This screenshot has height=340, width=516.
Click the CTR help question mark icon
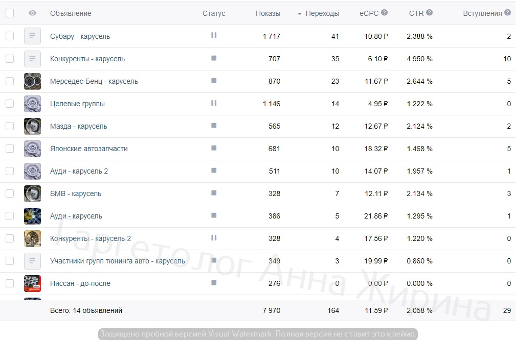pyautogui.click(x=429, y=12)
